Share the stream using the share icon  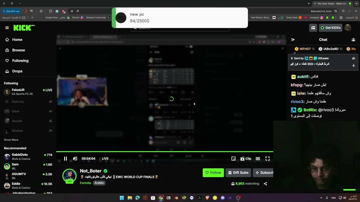pos(265,184)
